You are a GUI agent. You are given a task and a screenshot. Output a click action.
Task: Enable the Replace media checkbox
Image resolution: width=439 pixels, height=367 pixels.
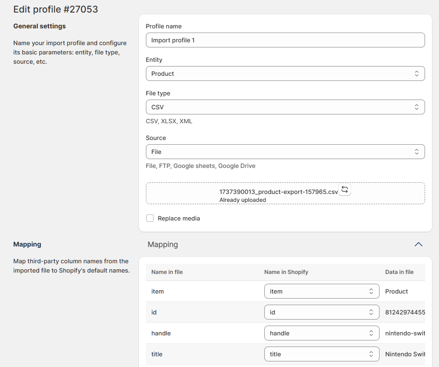(150, 218)
